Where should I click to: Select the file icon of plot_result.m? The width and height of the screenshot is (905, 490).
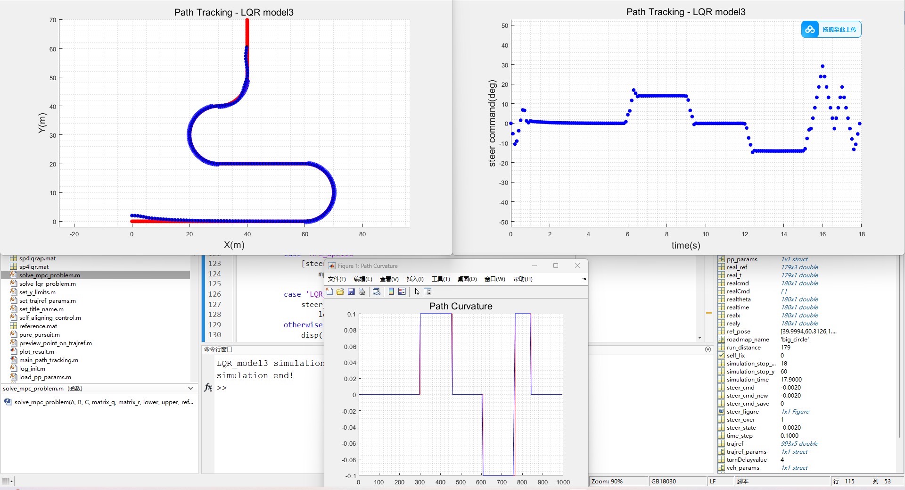coord(13,352)
